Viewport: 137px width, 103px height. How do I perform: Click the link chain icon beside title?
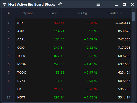pos(60,5)
